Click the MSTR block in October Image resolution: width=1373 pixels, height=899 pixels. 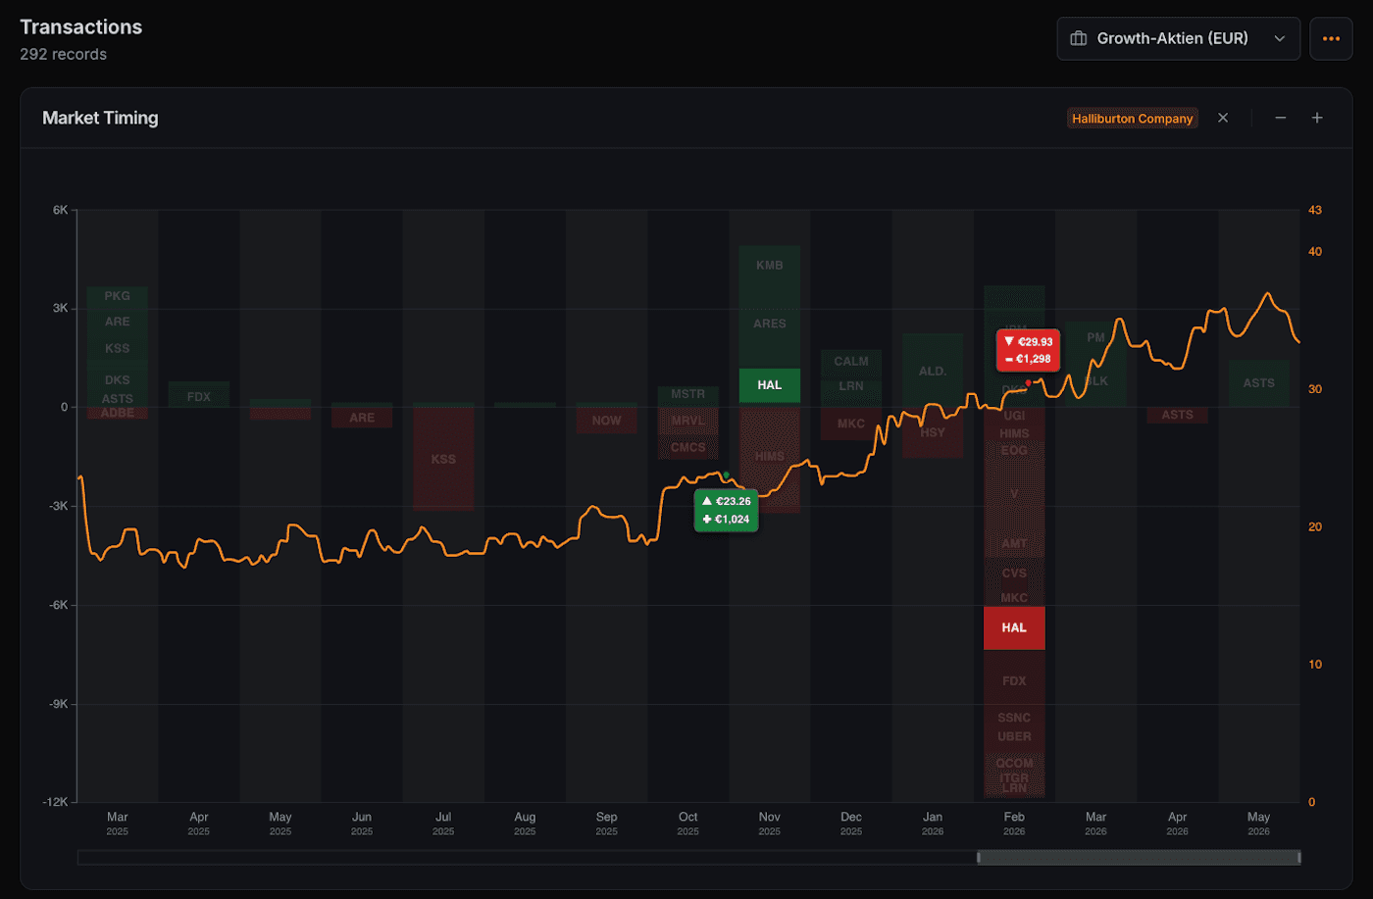[x=688, y=394]
